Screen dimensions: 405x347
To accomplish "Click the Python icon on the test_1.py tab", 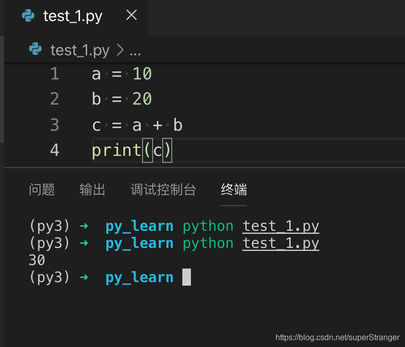I will coord(28,16).
